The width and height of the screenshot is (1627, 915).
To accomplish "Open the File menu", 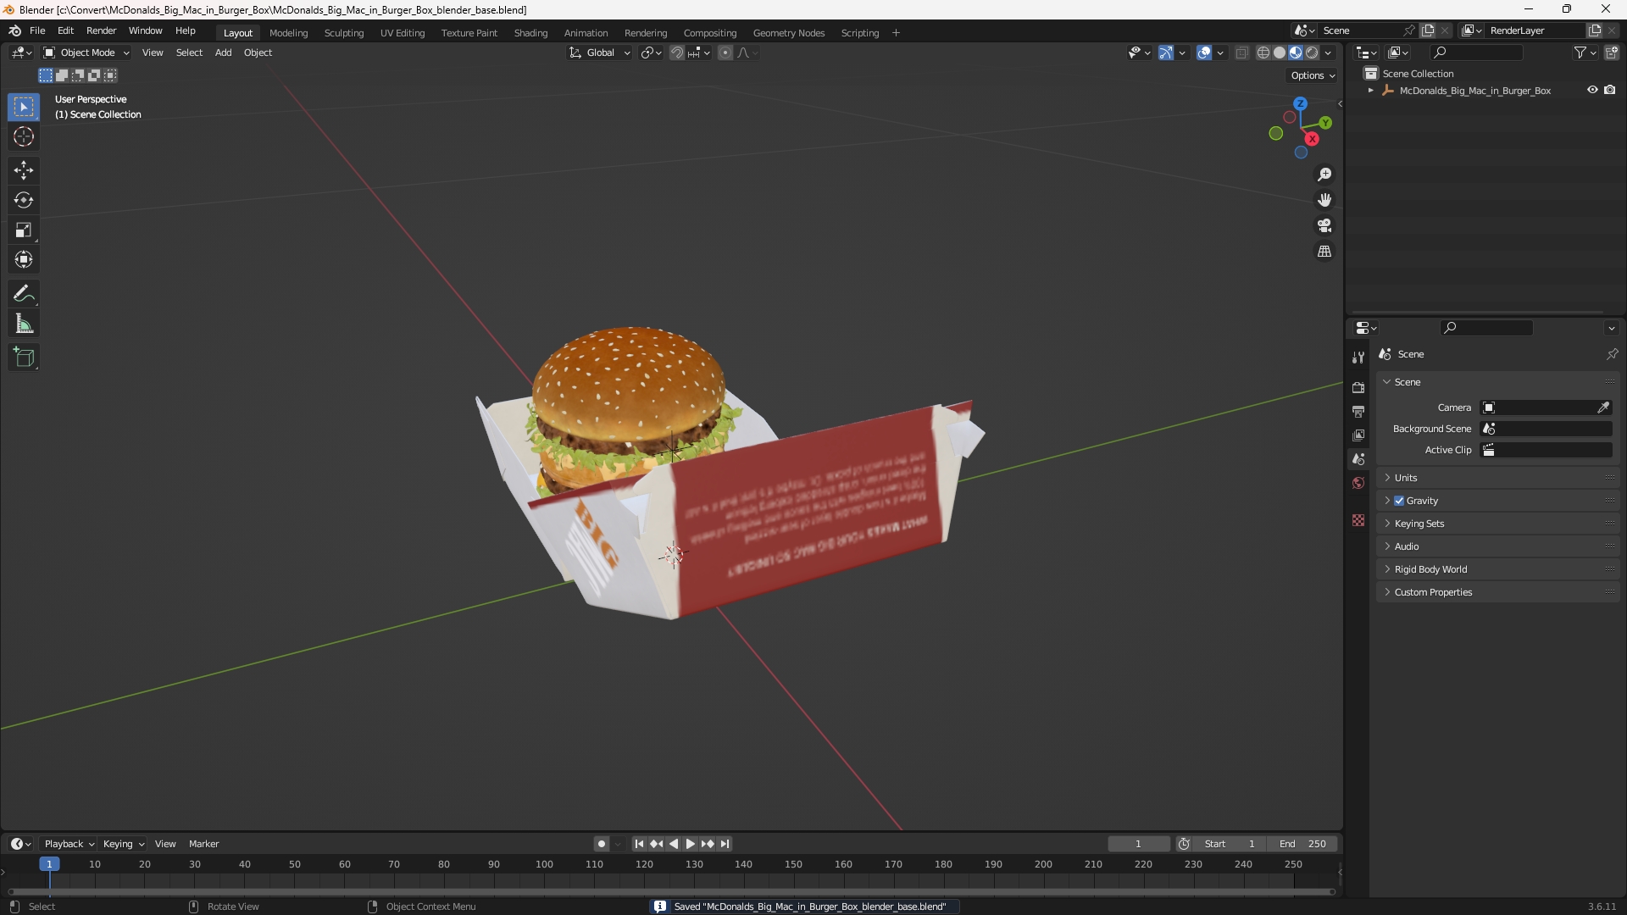I will pos(37,30).
